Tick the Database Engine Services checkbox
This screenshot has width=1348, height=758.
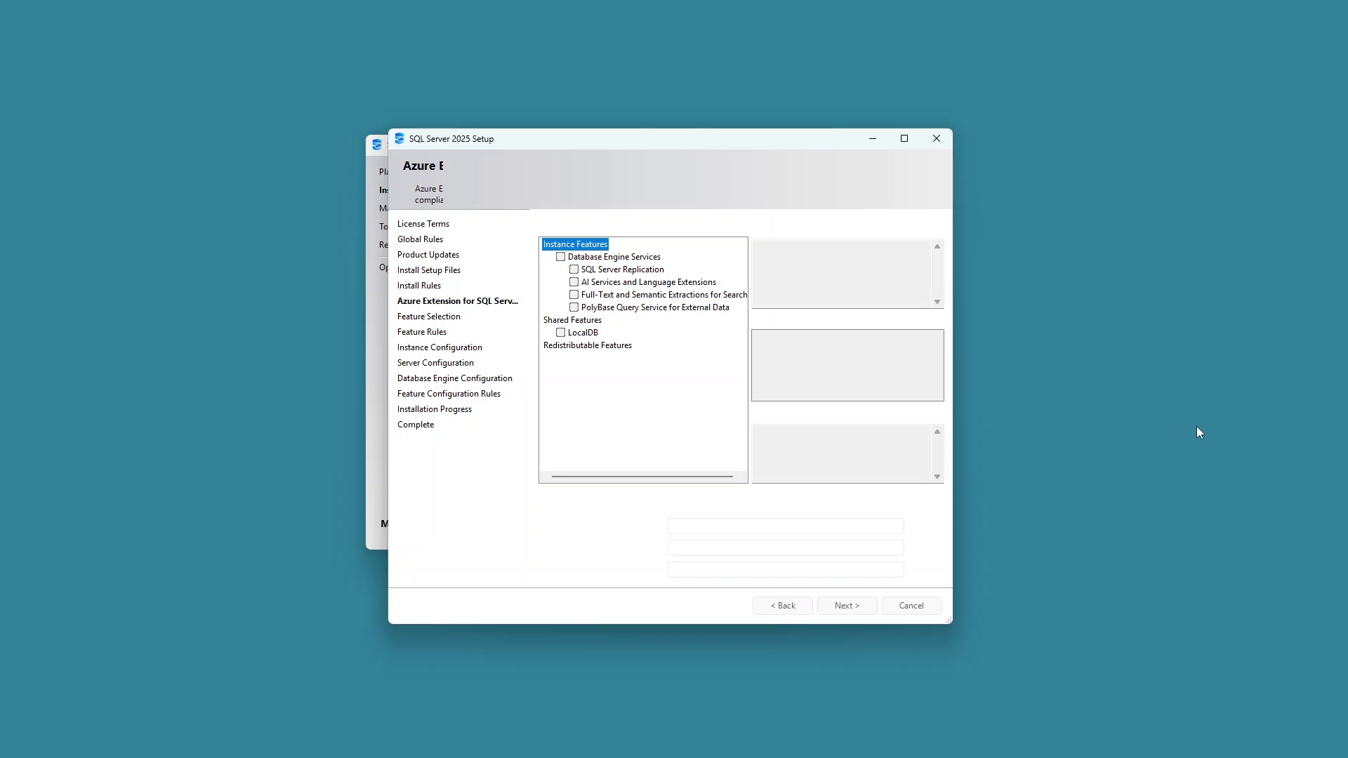click(x=560, y=257)
